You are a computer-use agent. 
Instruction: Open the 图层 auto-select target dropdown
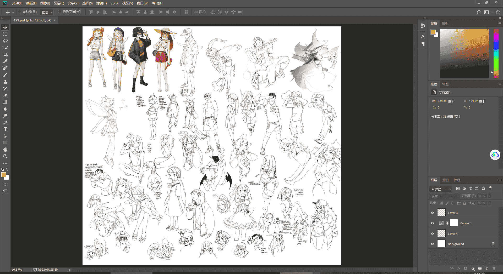coord(47,12)
